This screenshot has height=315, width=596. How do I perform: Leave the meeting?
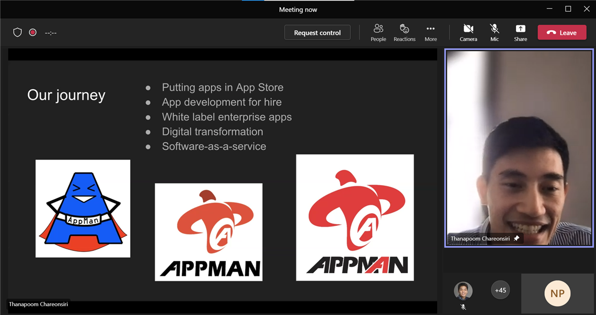tap(561, 32)
